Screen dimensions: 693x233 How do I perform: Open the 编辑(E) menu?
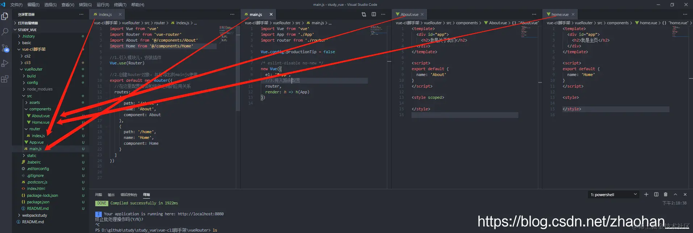click(x=33, y=5)
